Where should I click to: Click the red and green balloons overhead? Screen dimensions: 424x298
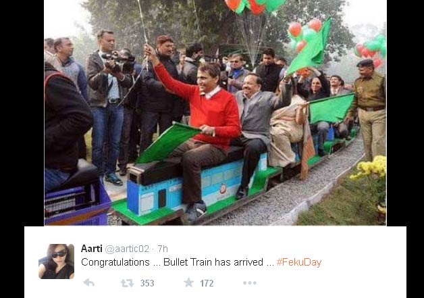[255, 6]
